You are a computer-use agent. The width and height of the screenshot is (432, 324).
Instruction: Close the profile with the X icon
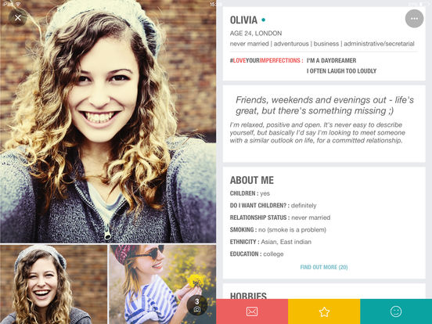pos(18,18)
